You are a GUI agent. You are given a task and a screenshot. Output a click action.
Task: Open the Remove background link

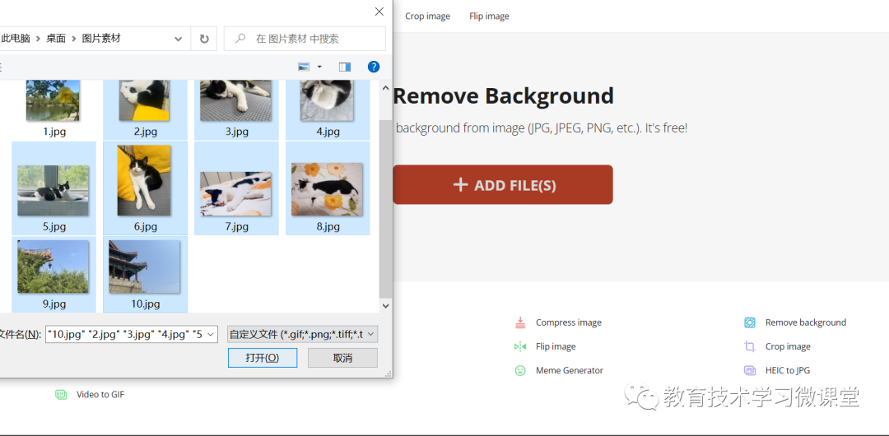(806, 322)
